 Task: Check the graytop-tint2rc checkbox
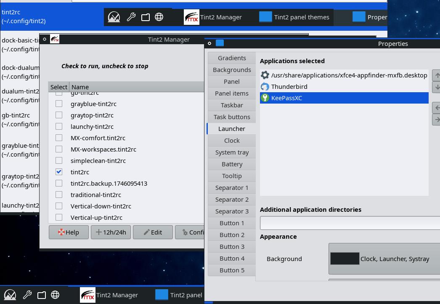59,115
